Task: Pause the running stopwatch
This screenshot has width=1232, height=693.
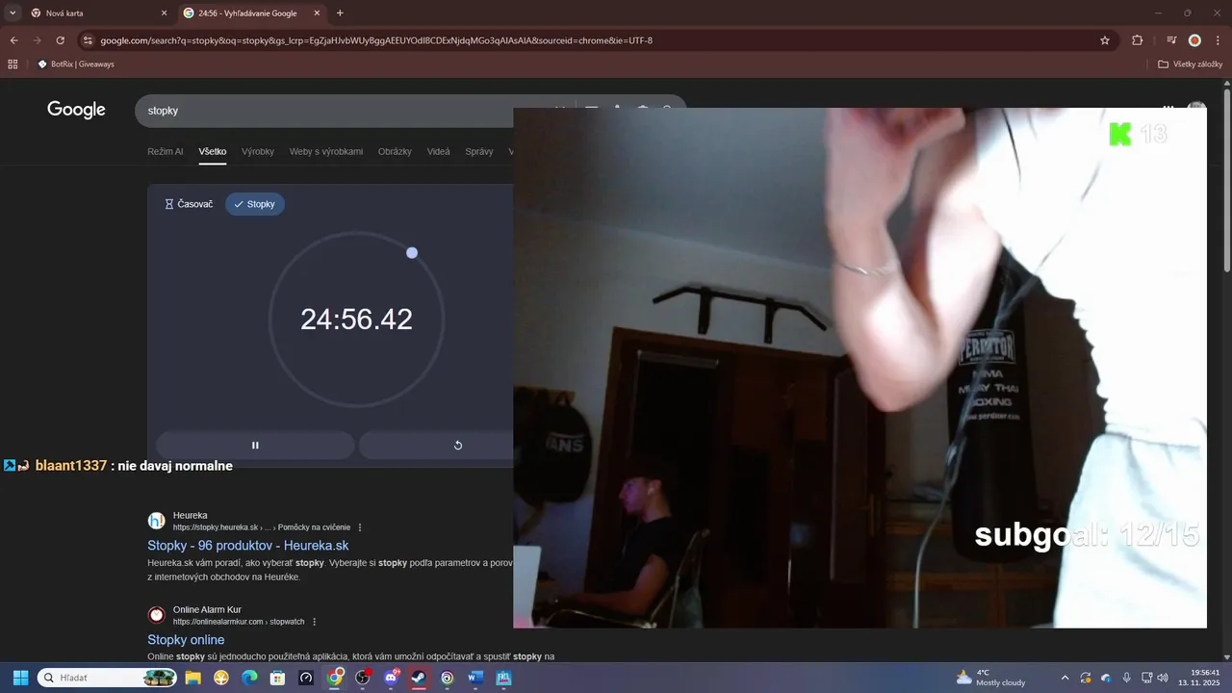Action: coord(255,445)
